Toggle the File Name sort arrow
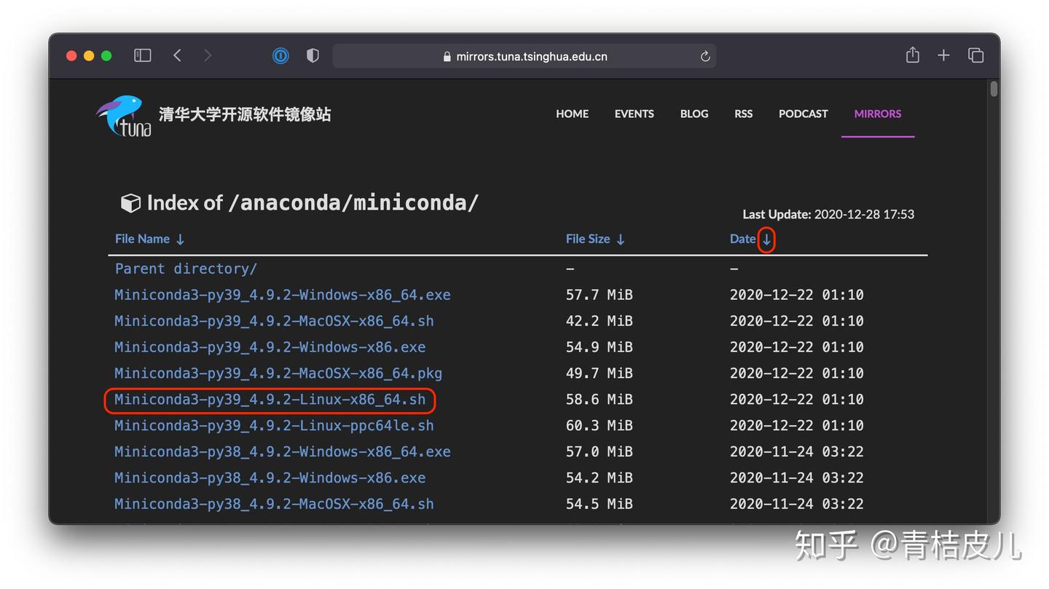The width and height of the screenshot is (1049, 589). tap(179, 239)
